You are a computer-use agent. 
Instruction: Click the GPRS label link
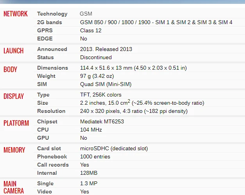(45, 30)
